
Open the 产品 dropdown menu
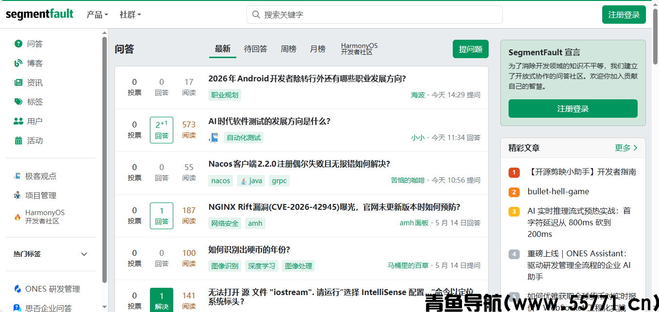[97, 15]
